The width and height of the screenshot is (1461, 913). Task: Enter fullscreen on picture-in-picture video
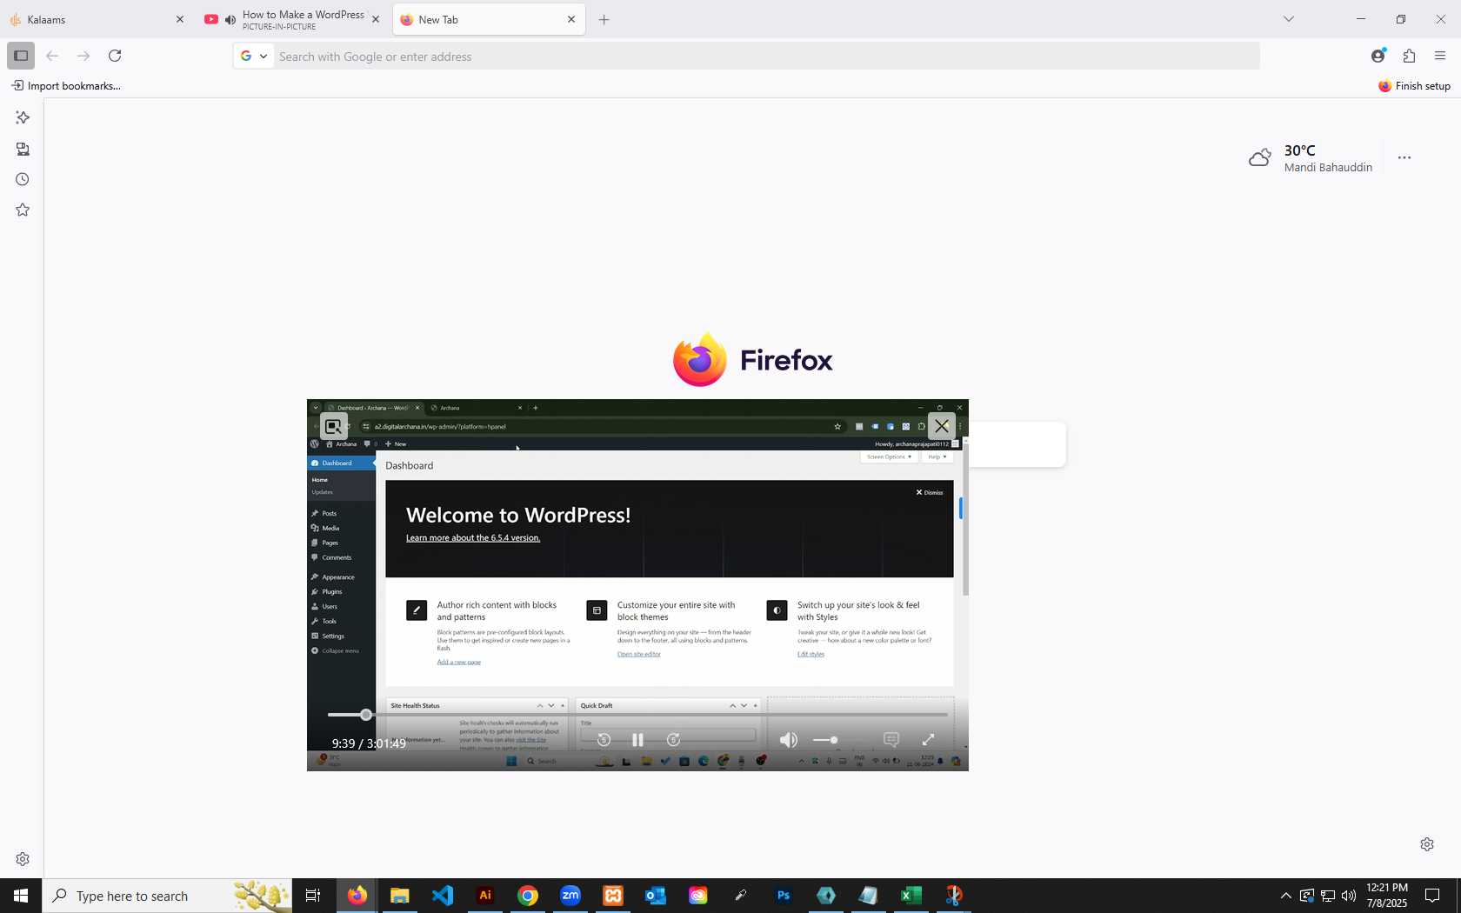(928, 740)
